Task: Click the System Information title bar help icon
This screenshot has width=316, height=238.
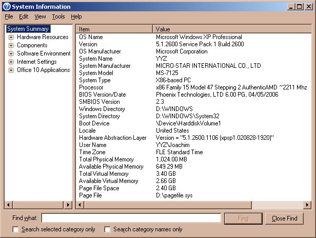Action: [x=7, y=7]
